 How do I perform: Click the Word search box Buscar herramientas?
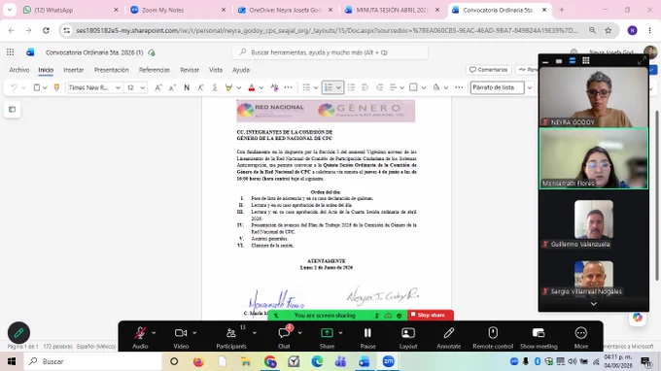pos(330,52)
